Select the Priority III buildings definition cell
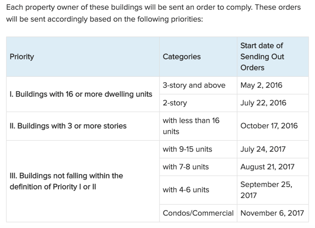Screen dimensions: 315x228 [83, 181]
